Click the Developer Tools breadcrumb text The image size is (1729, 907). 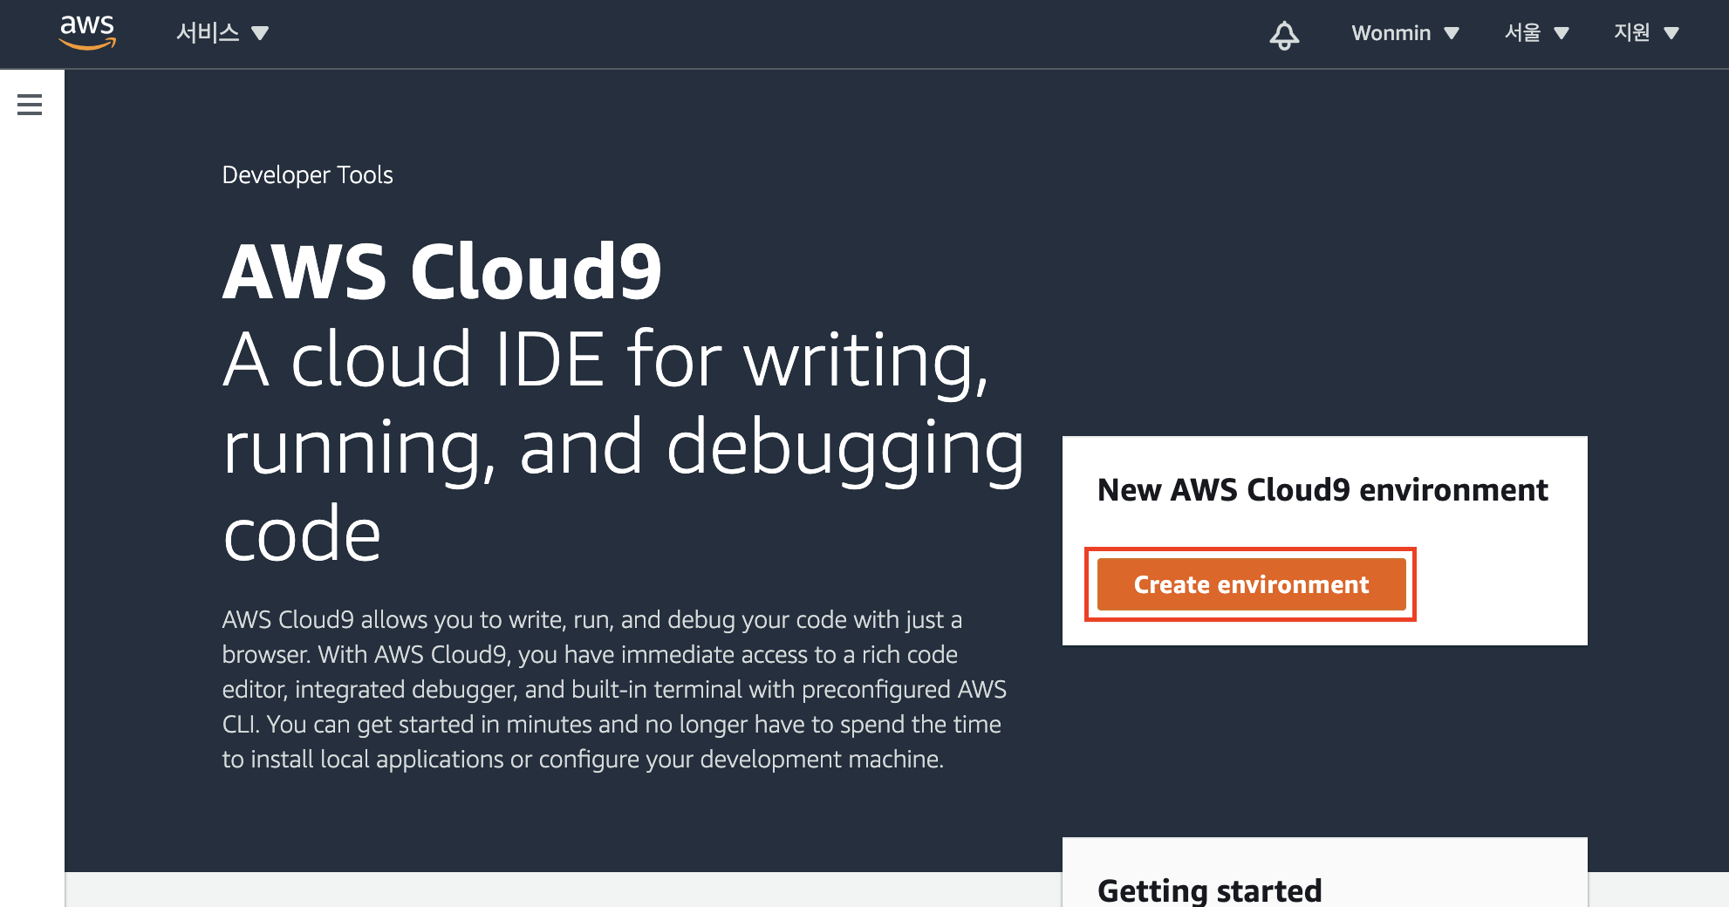click(x=307, y=174)
